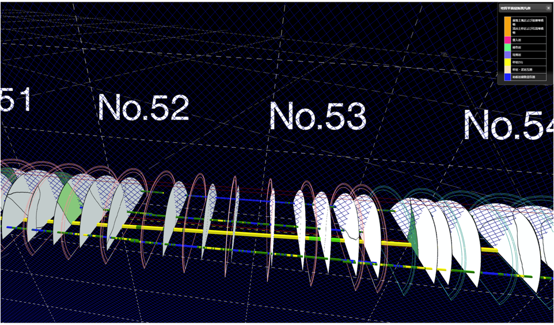
Task: Click the beige 砂岩・泥岩互層 swatch
Action: 507,69
